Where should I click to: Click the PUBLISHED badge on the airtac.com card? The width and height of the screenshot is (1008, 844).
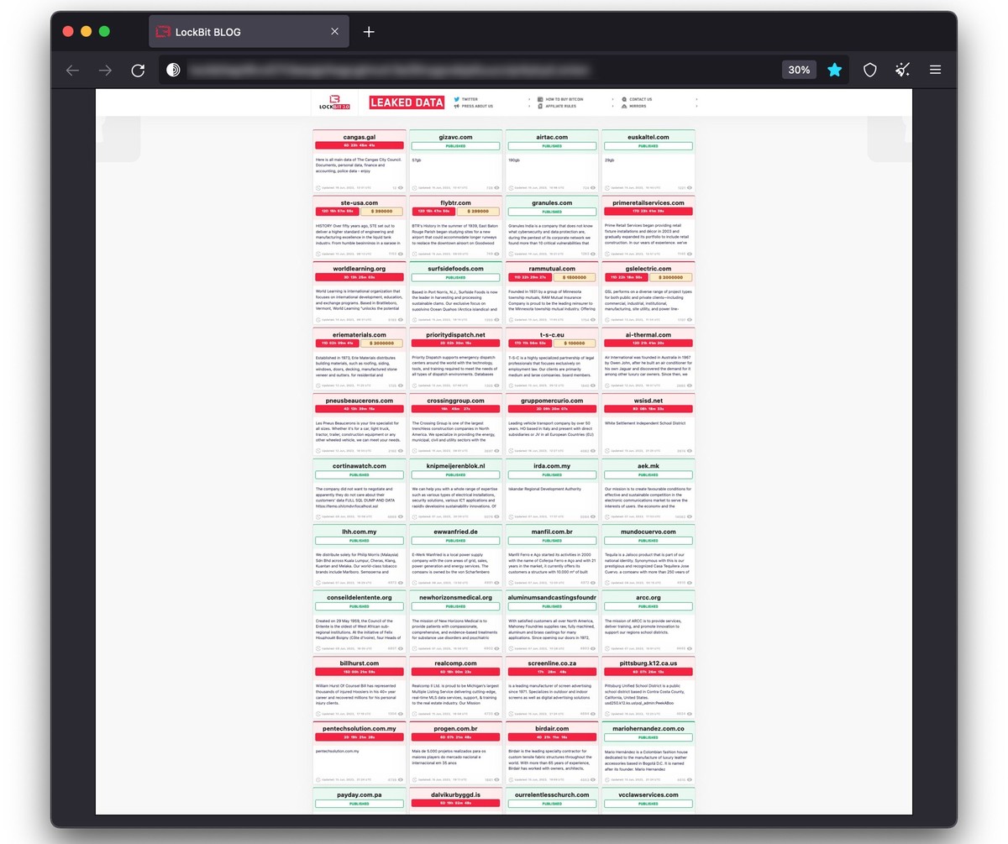[552, 146]
